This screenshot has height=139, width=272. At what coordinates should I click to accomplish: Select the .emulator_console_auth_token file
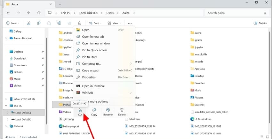[209, 112]
